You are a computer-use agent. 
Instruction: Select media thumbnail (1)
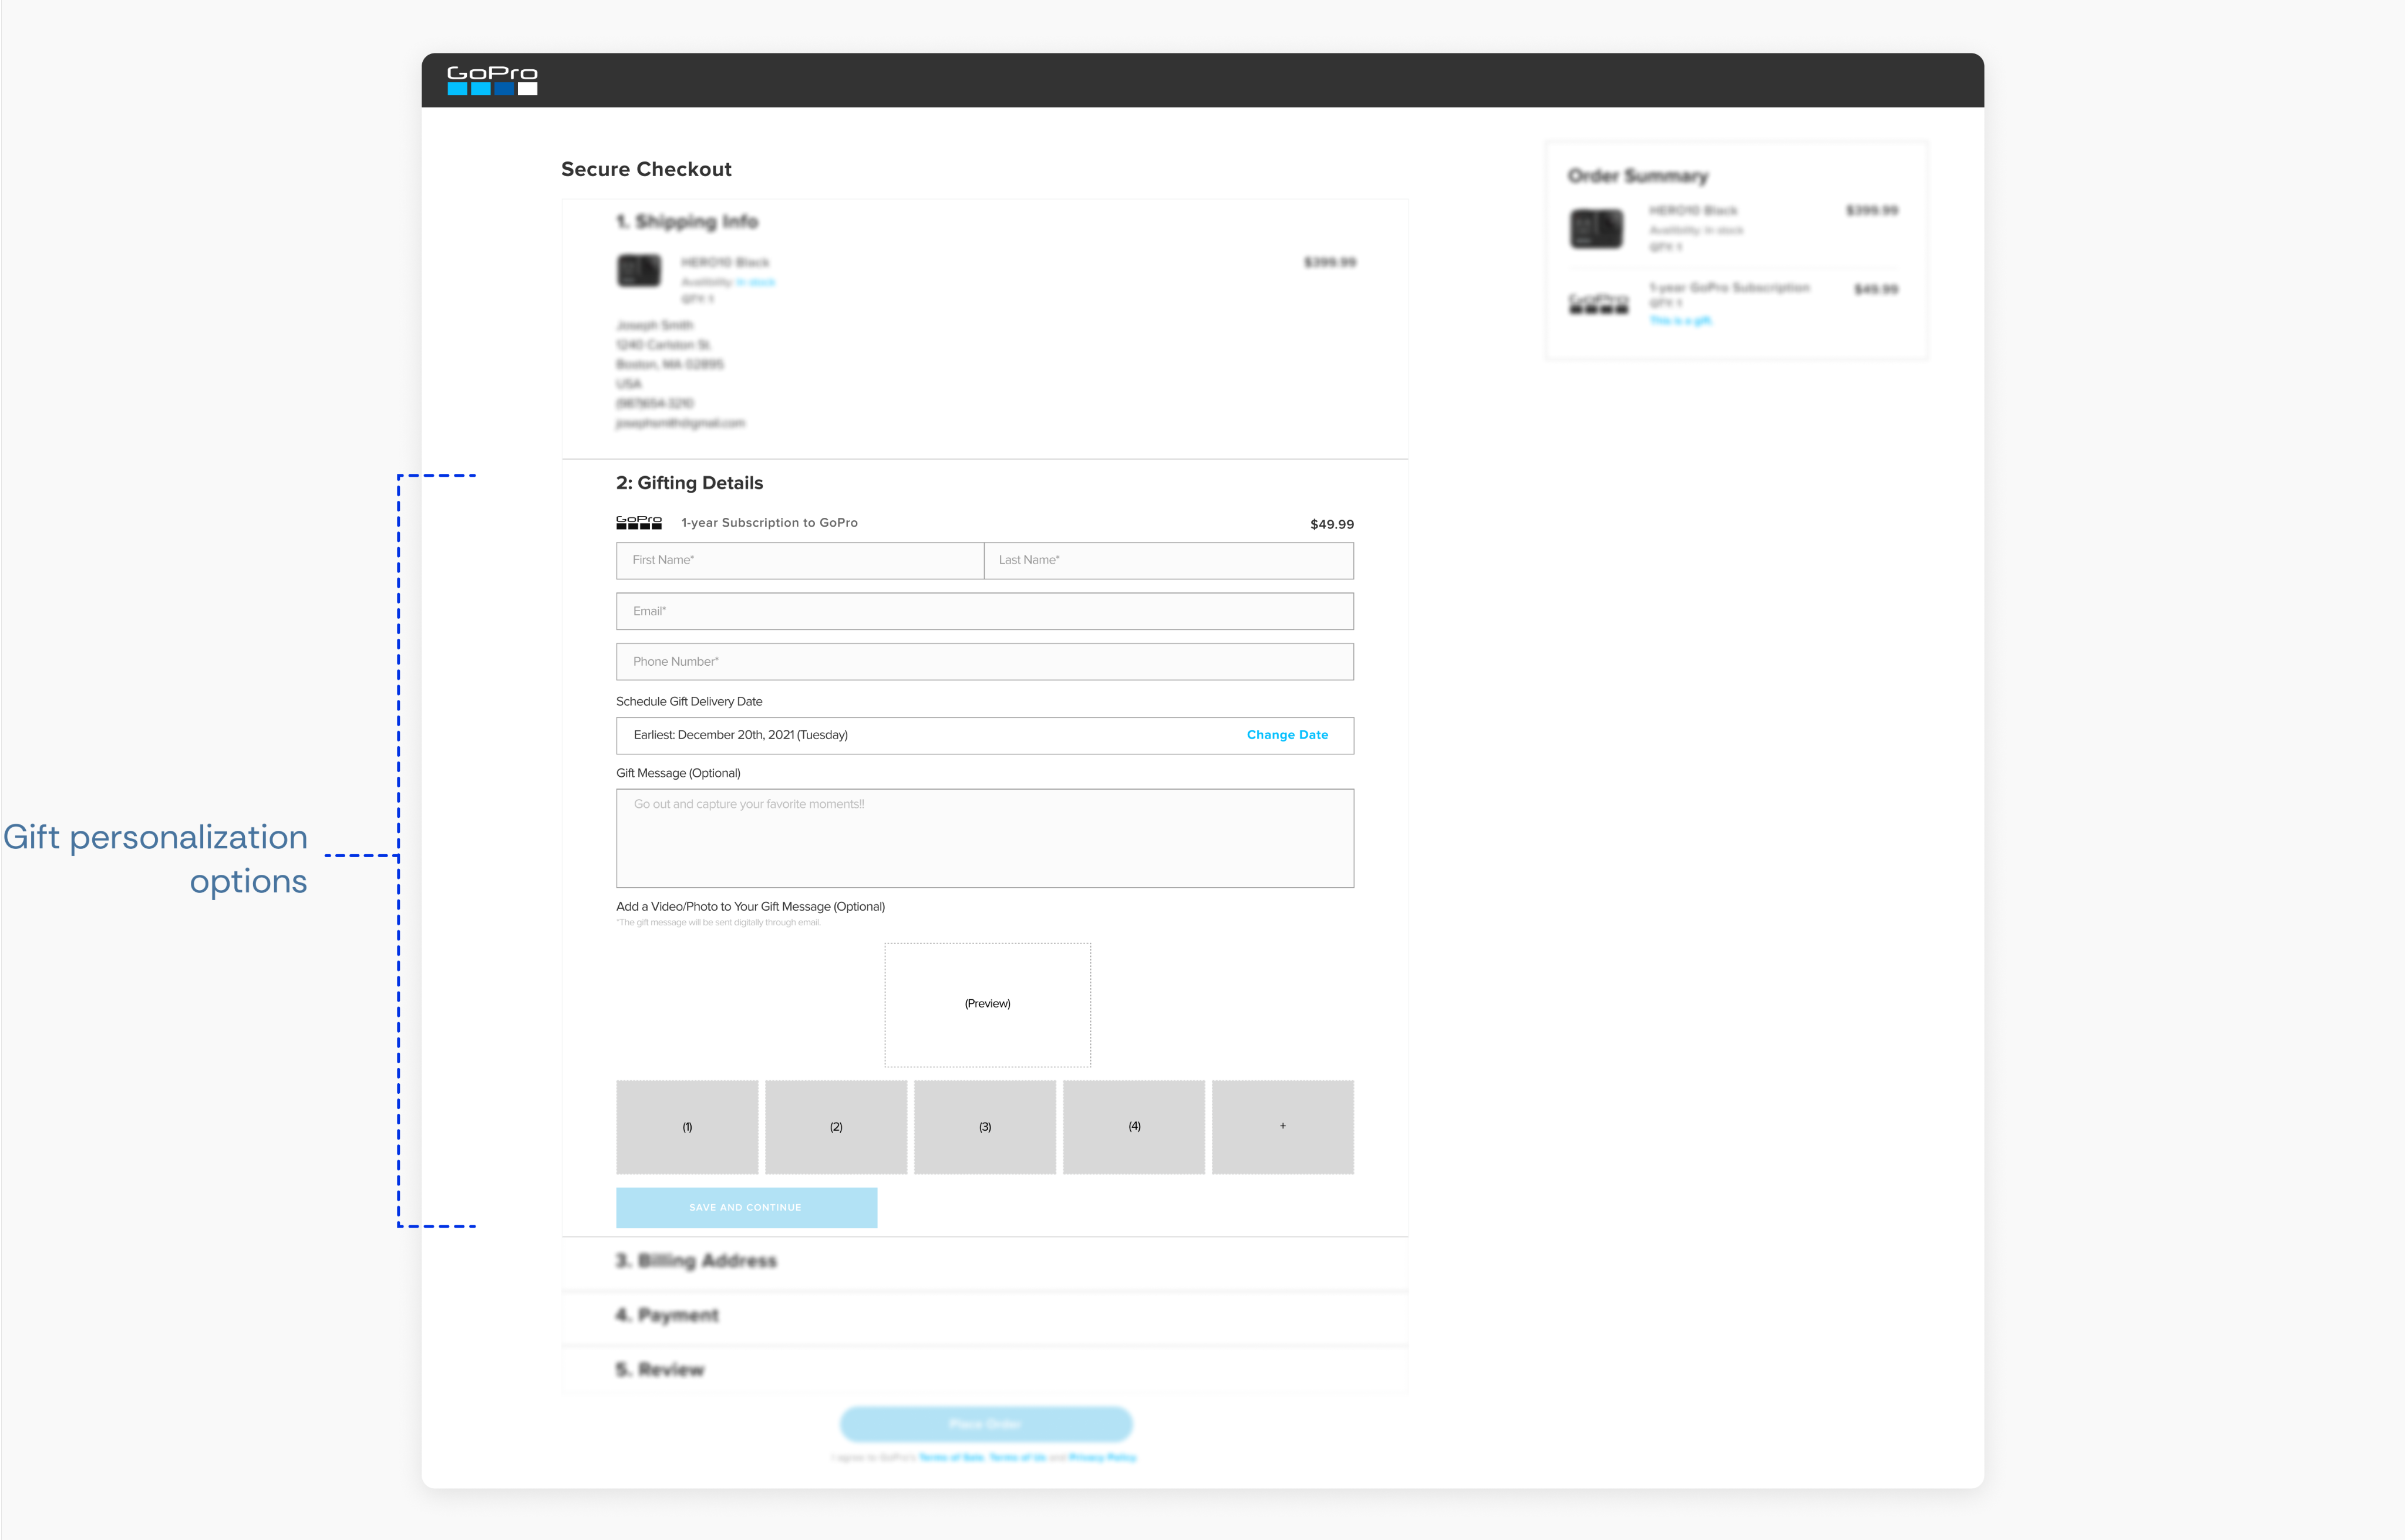tap(687, 1127)
